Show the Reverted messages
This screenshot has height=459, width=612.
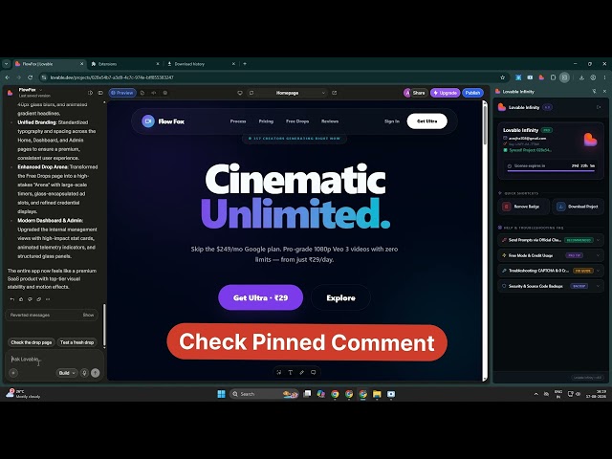coord(88,315)
